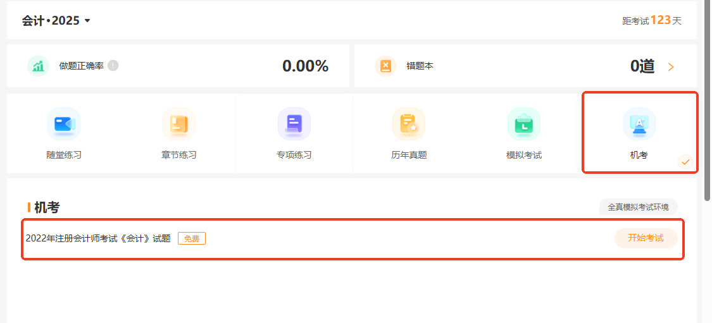Viewport: 712px width, 323px height.
Task: Click the green chart accuracy icon
Action: 39,66
